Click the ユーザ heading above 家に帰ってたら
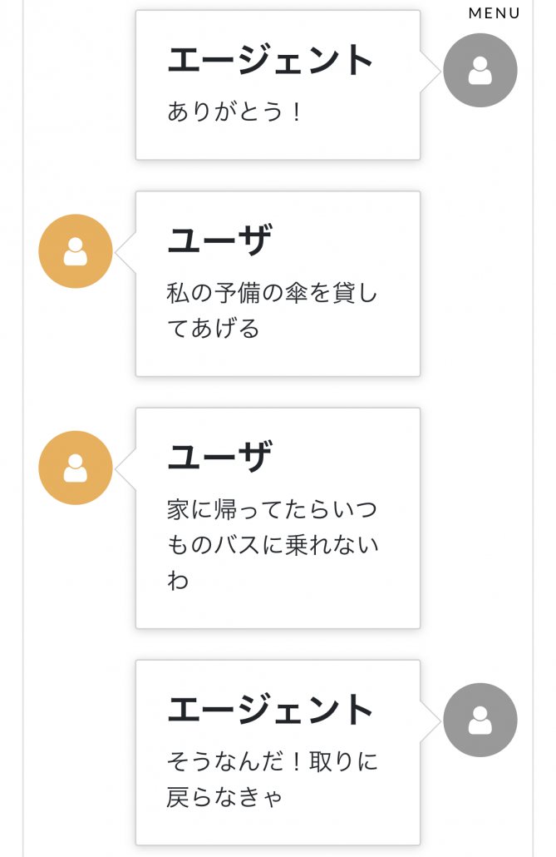Image resolution: width=556 pixels, height=857 pixels. (x=219, y=457)
